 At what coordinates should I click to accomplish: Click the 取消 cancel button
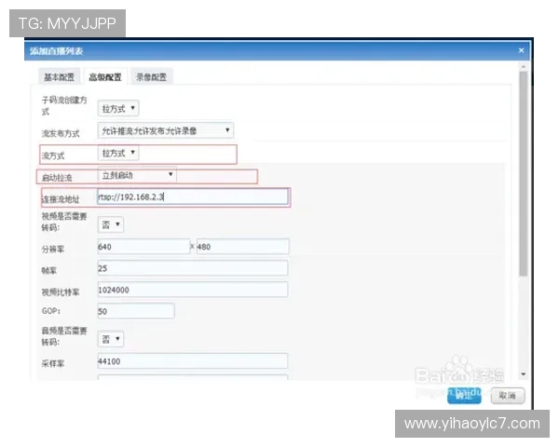(508, 396)
